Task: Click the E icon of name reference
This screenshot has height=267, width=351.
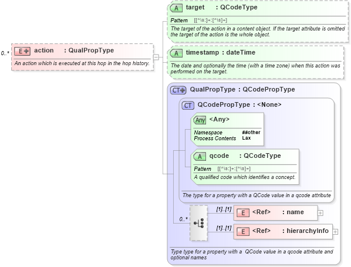Action: [x=243, y=212]
